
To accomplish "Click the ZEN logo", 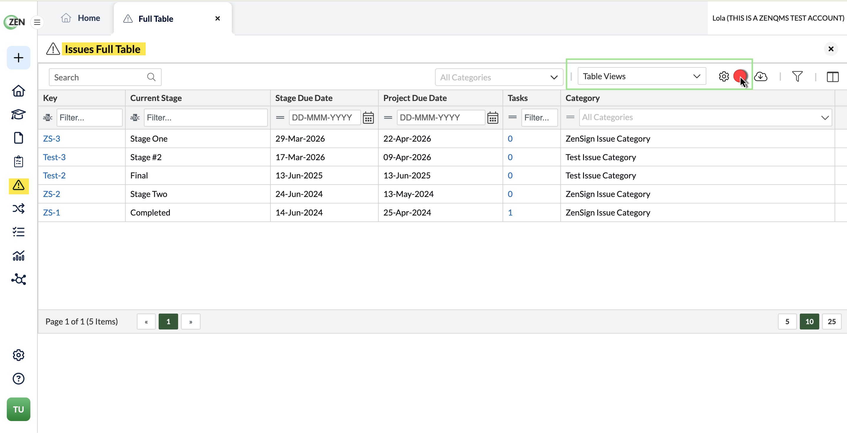I will pyautogui.click(x=14, y=22).
